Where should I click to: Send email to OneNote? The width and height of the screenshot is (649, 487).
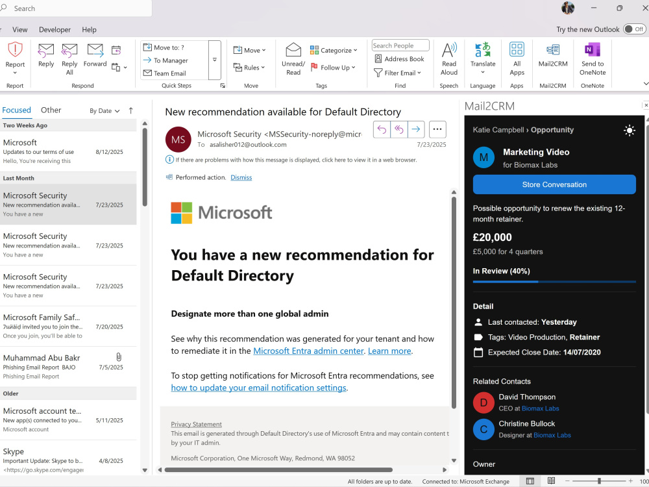pos(593,59)
